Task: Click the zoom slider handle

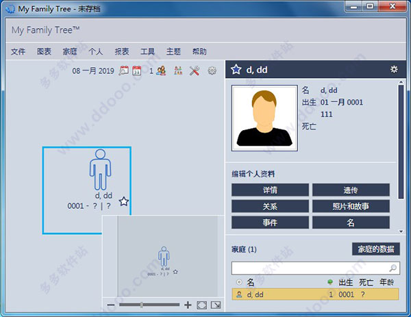Action: click(x=142, y=305)
